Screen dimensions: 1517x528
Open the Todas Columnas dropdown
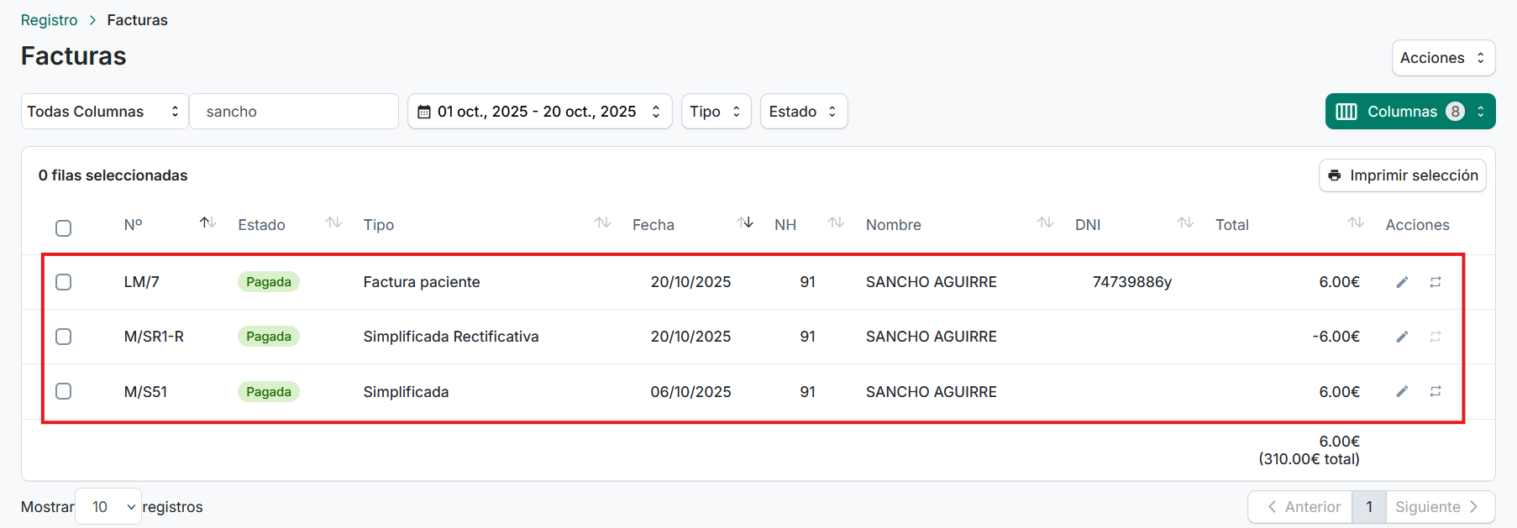[104, 112]
